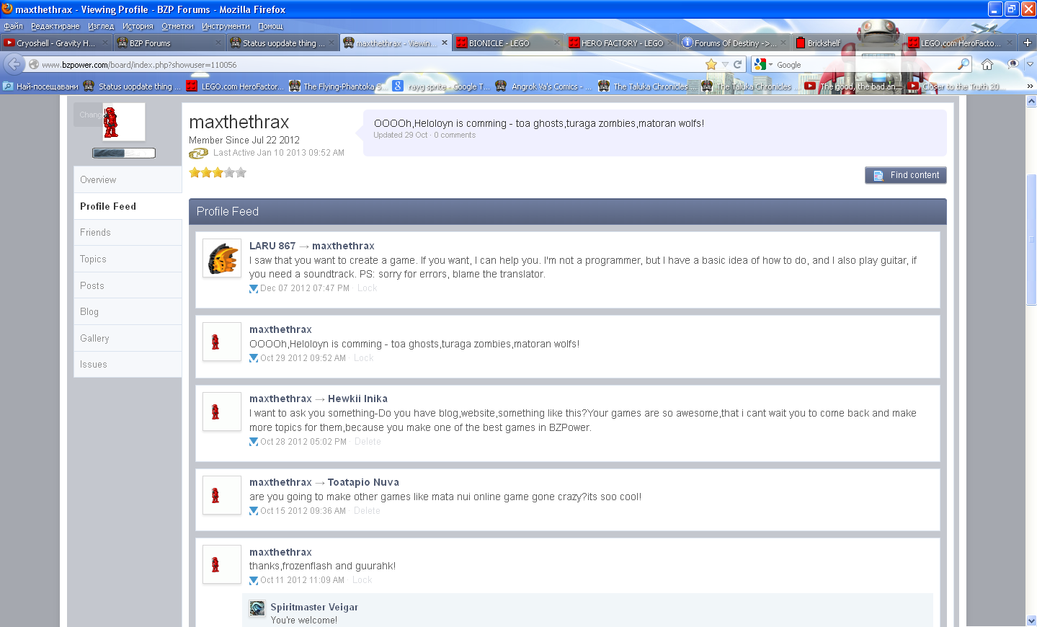The height and width of the screenshot is (627, 1037).
Task: Click Lock on the Oct 29 2012 post
Action: [363, 358]
